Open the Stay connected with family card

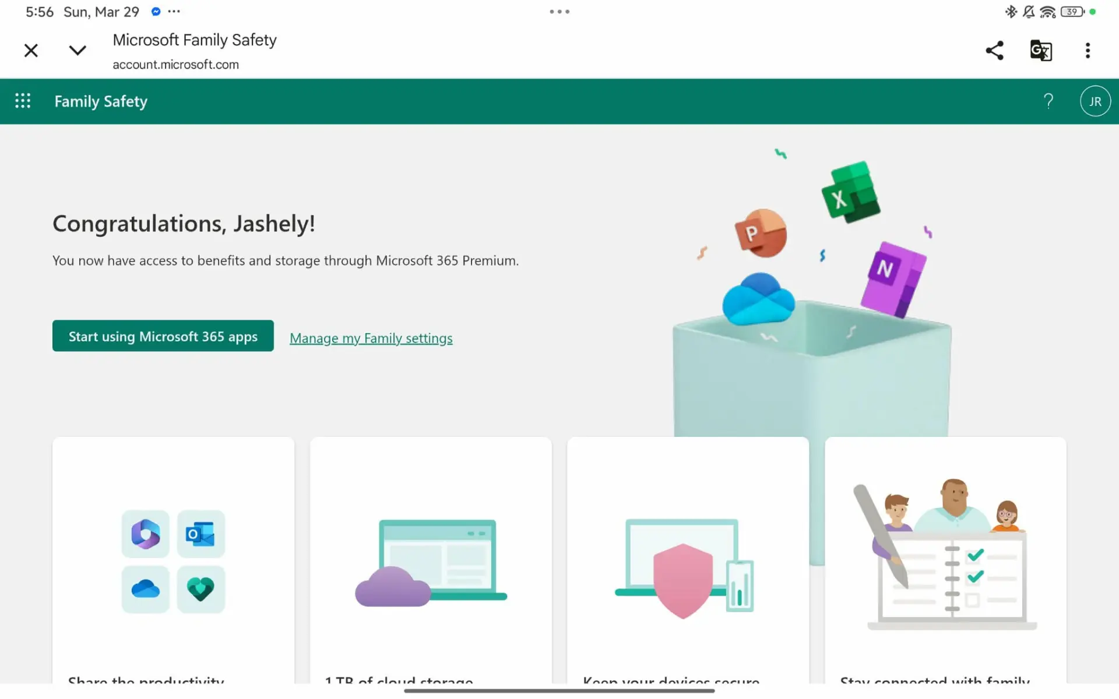point(945,560)
